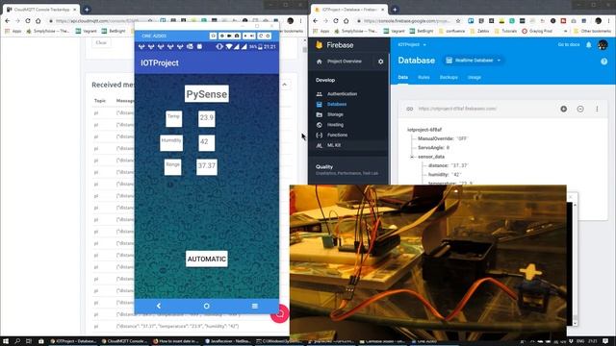Viewport: 616px width, 346px height.
Task: Open the Firebase account avatar
Action: (x=603, y=45)
